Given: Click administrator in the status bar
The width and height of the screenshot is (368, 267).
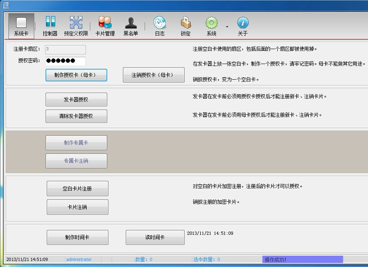Looking at the screenshot, I should [x=79, y=260].
